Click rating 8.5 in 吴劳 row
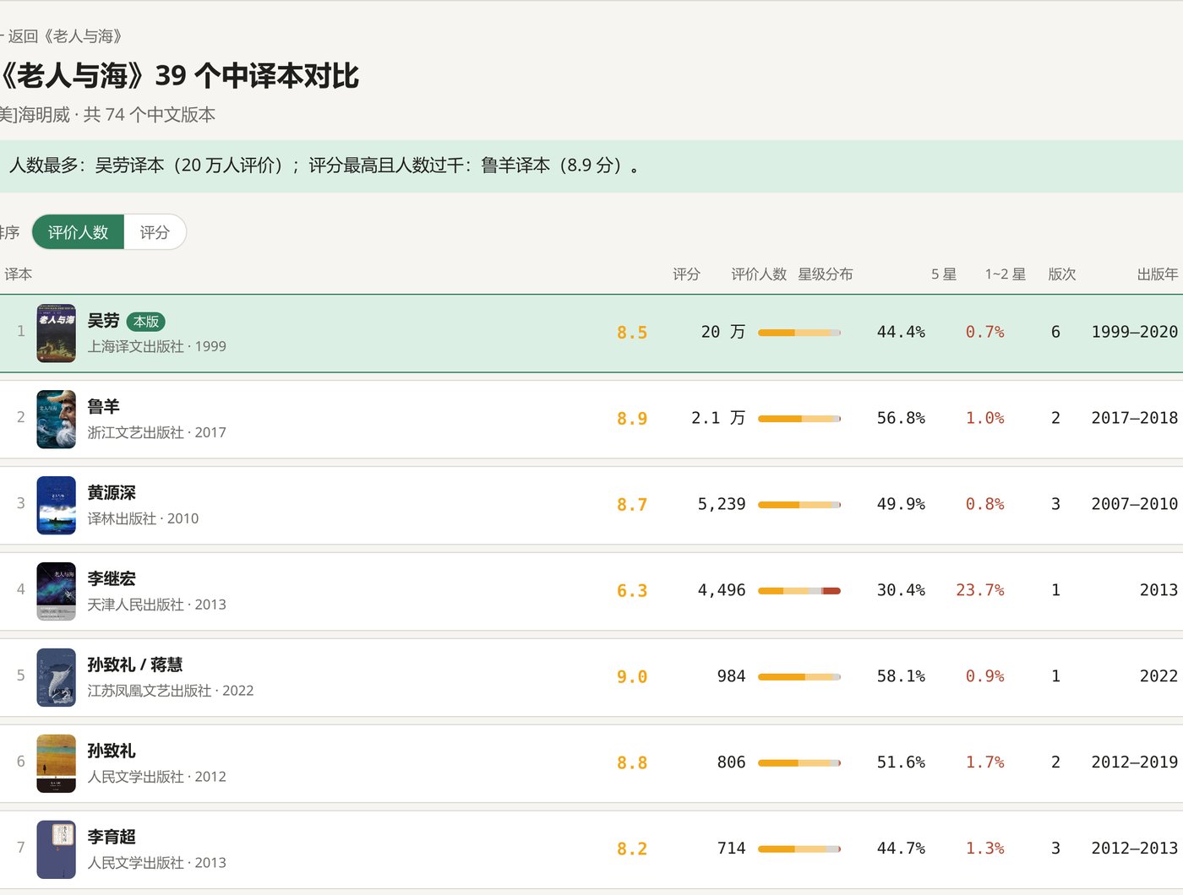Screen dimensions: 1183x895 pyautogui.click(x=632, y=333)
